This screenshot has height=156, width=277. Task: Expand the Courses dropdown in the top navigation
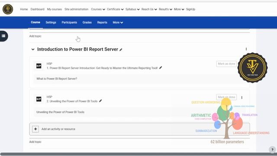pyautogui.click(x=98, y=9)
